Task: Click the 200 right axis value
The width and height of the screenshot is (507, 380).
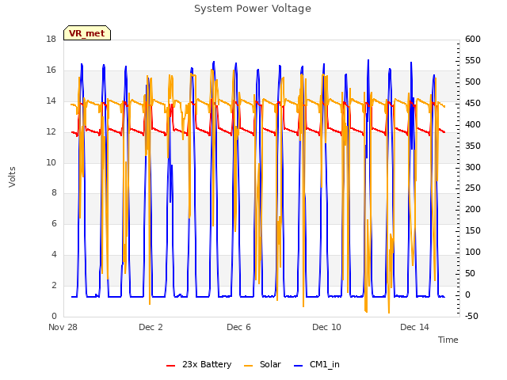Action: [473, 209]
